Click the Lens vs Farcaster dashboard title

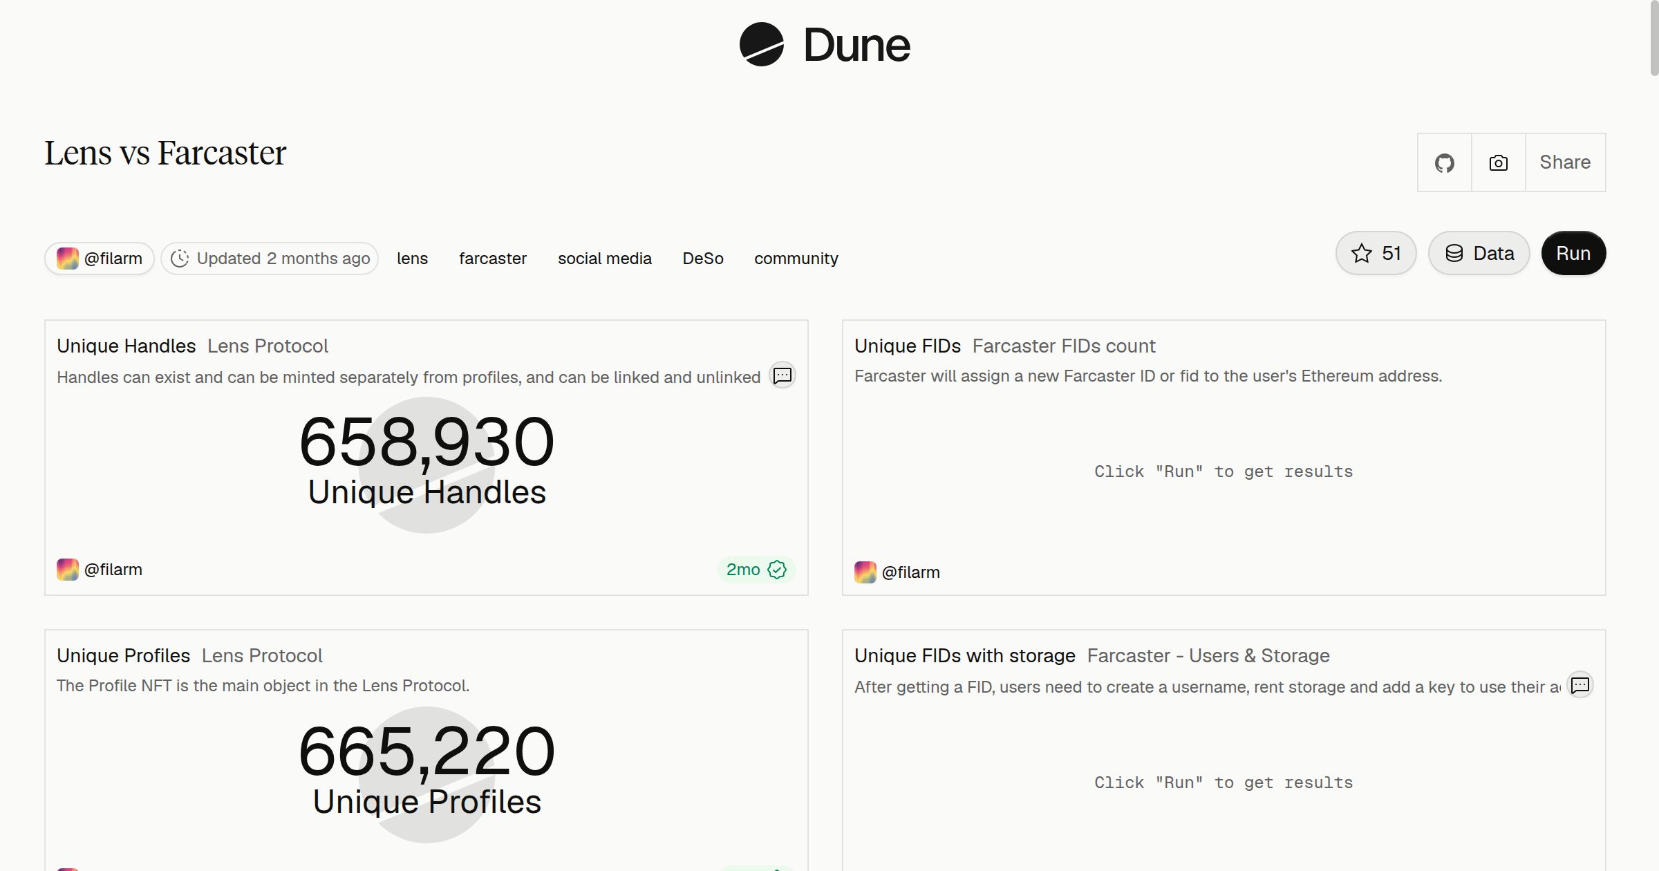coord(165,153)
